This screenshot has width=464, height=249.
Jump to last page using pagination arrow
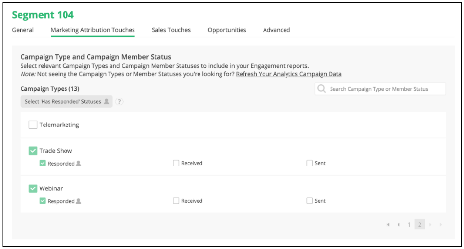[441, 225]
